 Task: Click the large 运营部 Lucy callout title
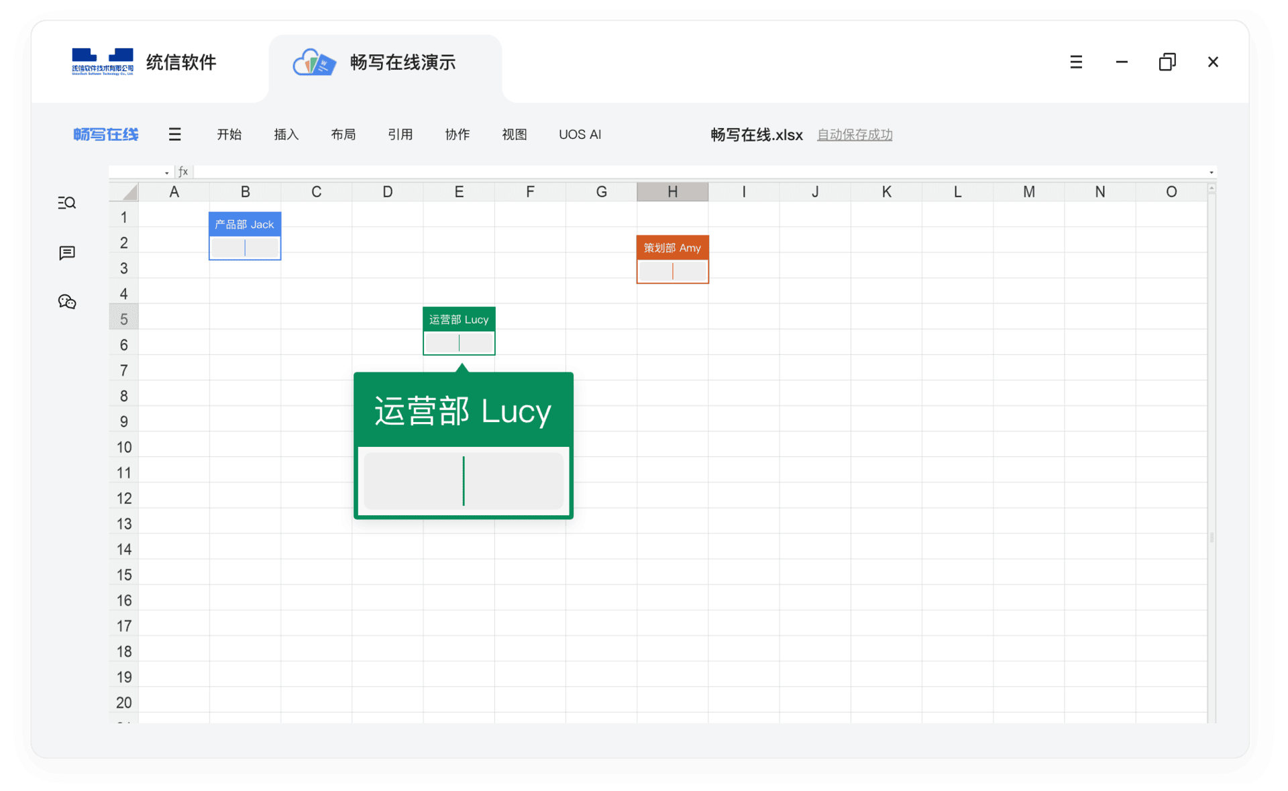tap(463, 411)
